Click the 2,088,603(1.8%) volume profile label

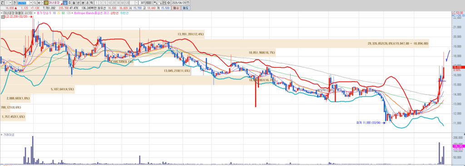click(18, 98)
